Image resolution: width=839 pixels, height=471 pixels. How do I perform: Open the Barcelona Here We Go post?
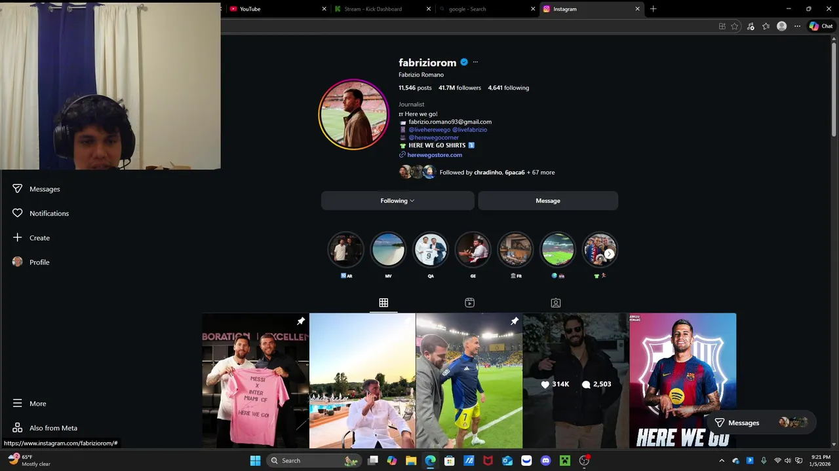point(683,381)
